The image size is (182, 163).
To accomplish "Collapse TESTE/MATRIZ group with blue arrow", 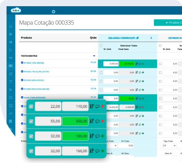I will [94, 56].
